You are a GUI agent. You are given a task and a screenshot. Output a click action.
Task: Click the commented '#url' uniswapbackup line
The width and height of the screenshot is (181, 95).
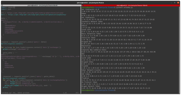pos(34,15)
